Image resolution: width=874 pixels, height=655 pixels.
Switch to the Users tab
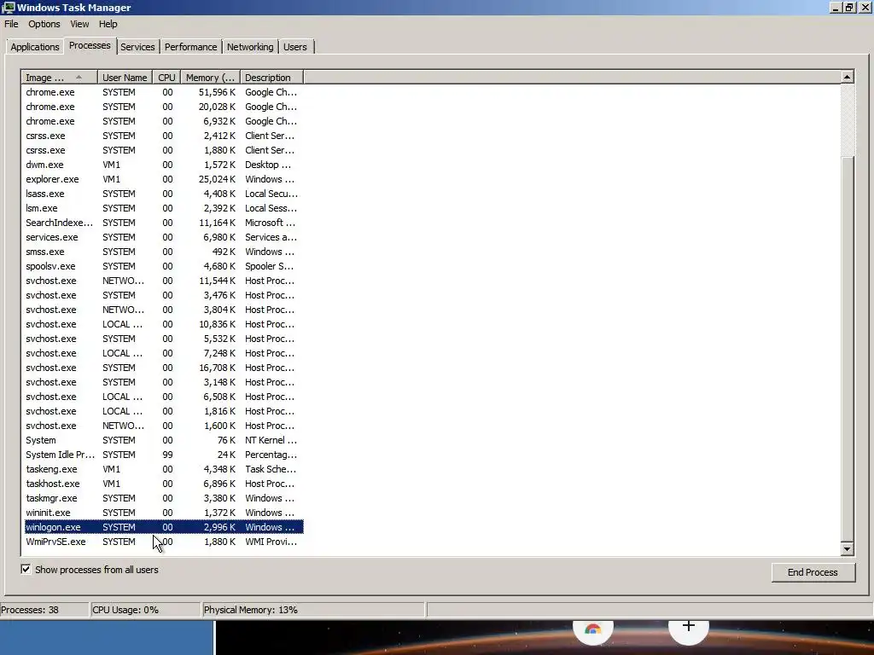[295, 47]
